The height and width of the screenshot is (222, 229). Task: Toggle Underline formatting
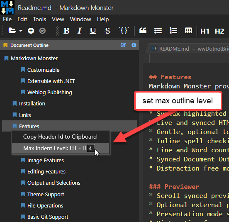click(x=93, y=31)
